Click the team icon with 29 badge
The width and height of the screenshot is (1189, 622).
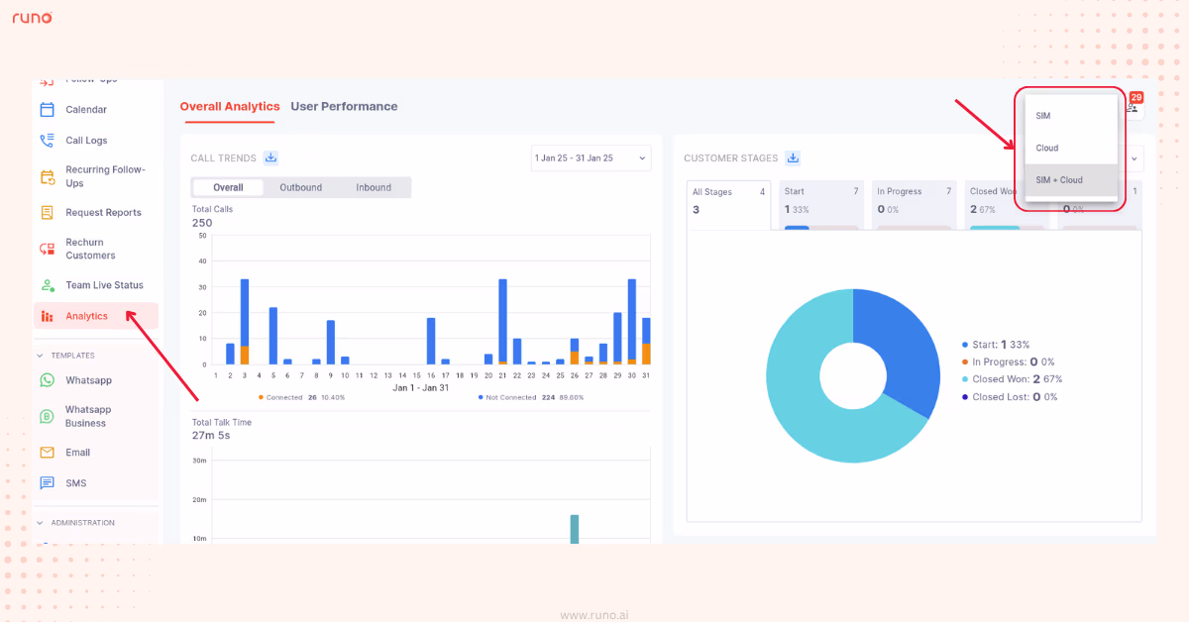pyautogui.click(x=1133, y=106)
